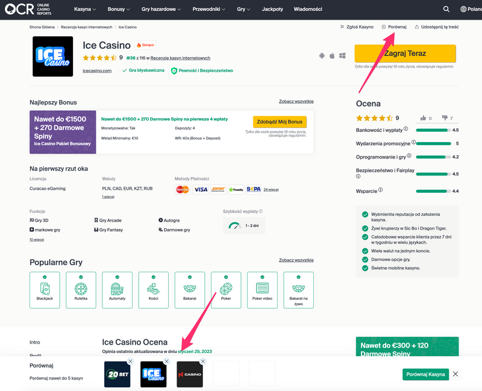Select the Kości game tile
This screenshot has height=391, width=482.
(154, 290)
